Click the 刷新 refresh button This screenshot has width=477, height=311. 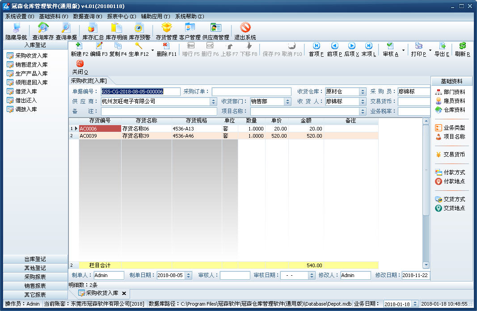pyautogui.click(x=462, y=50)
